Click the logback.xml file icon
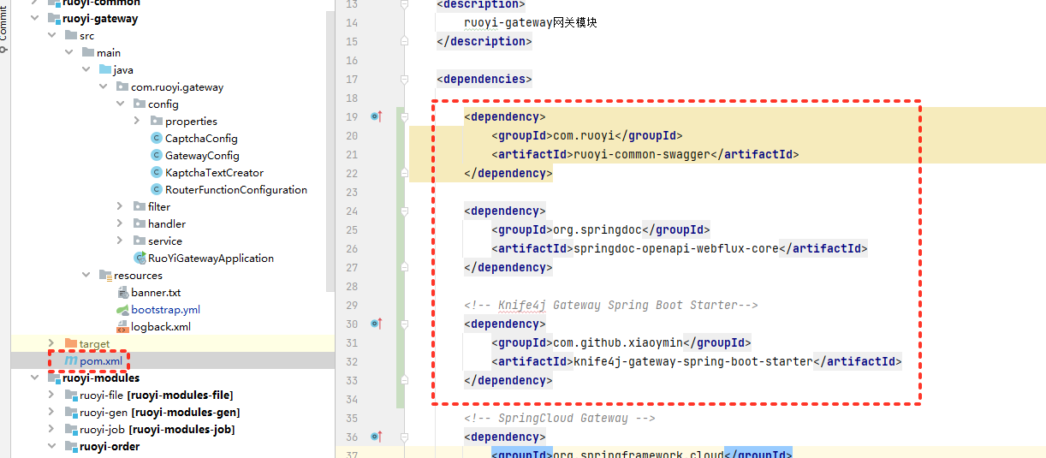Image resolution: width=1046 pixels, height=458 pixels. (122, 327)
